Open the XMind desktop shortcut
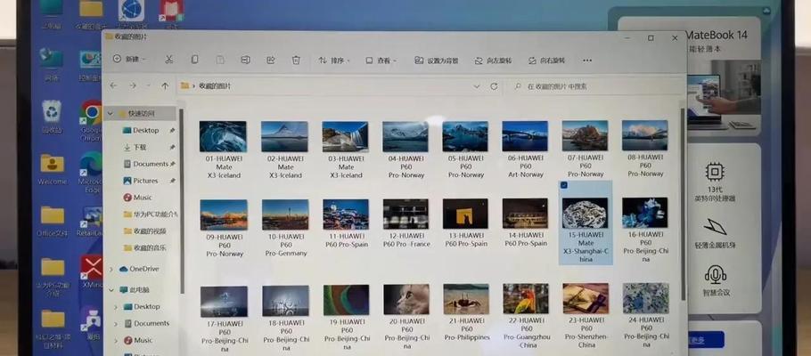This screenshot has height=356, width=811. click(x=92, y=272)
